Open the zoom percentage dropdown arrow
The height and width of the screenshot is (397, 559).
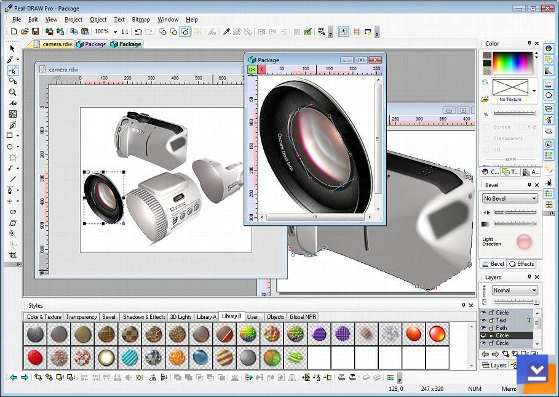click(115, 31)
